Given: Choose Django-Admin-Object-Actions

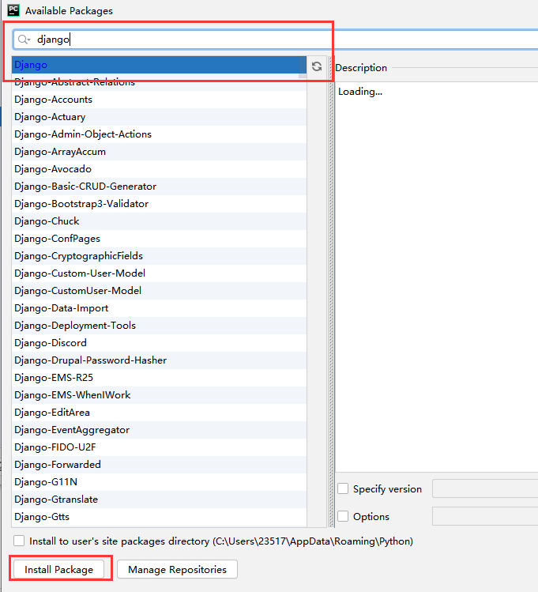Looking at the screenshot, I should click(160, 134).
